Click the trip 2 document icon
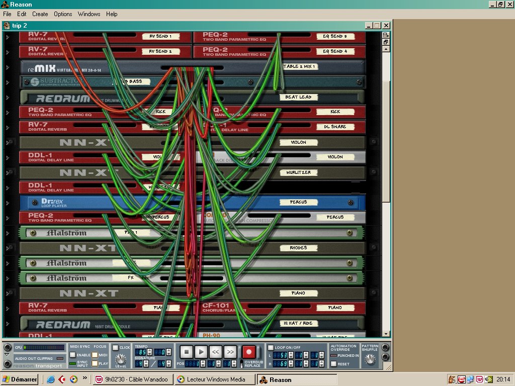The height and width of the screenshot is (386, 515). 7,26
